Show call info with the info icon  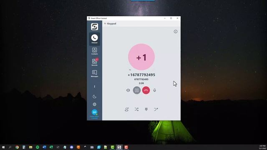176,32
